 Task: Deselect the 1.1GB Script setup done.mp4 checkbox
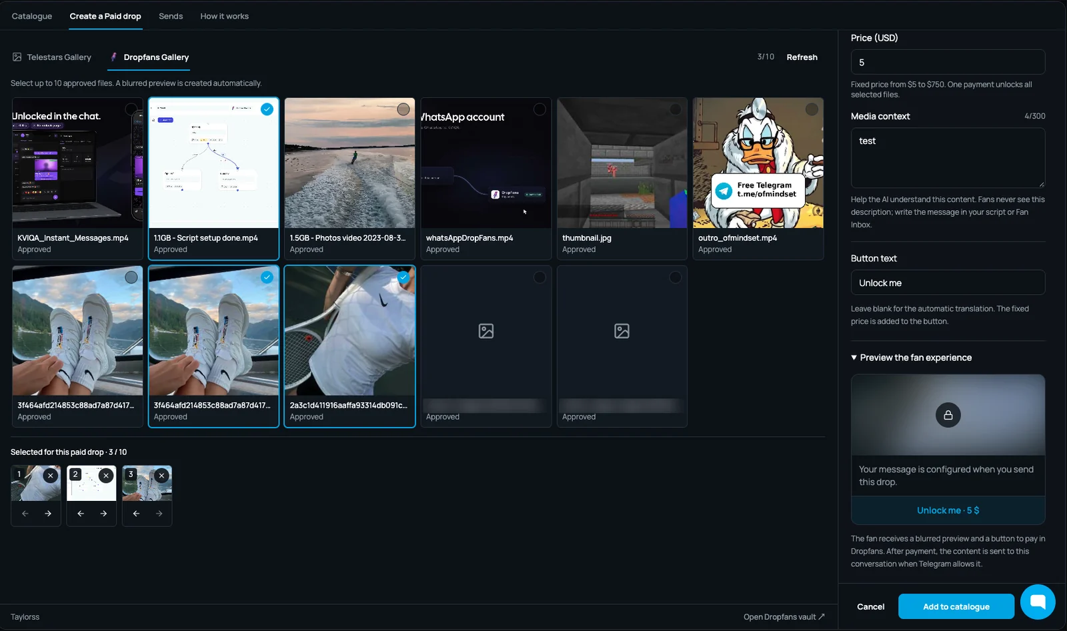pos(267,109)
